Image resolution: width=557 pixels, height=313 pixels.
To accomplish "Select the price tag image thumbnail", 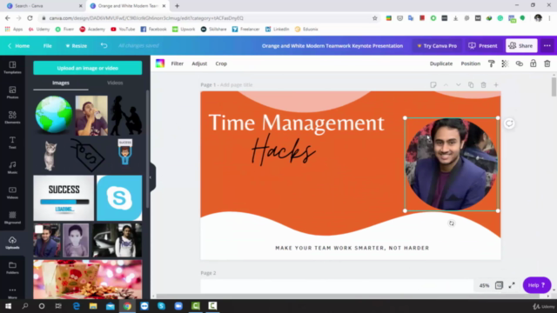I will coord(87,155).
